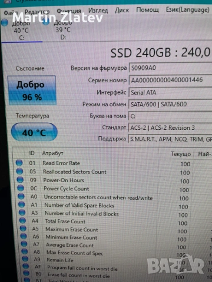Click the Текущо column header
212x282 pixels.
coord(181,154)
